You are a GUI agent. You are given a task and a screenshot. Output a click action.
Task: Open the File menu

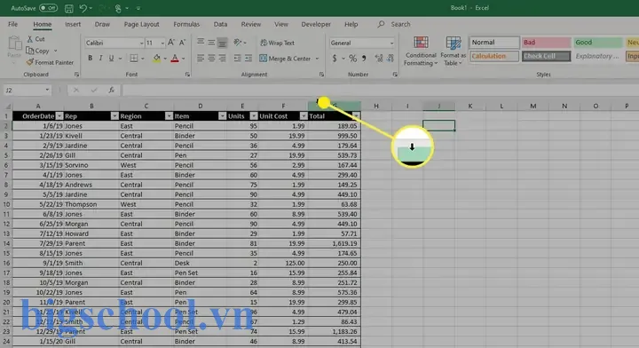[x=12, y=24]
